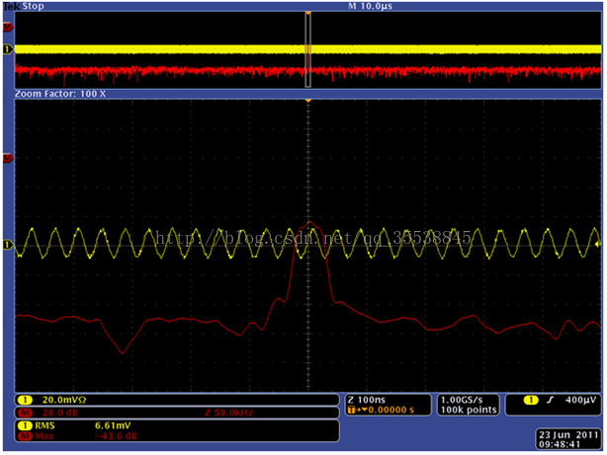Click the RMS 6.61mV measurement value

click(x=113, y=425)
